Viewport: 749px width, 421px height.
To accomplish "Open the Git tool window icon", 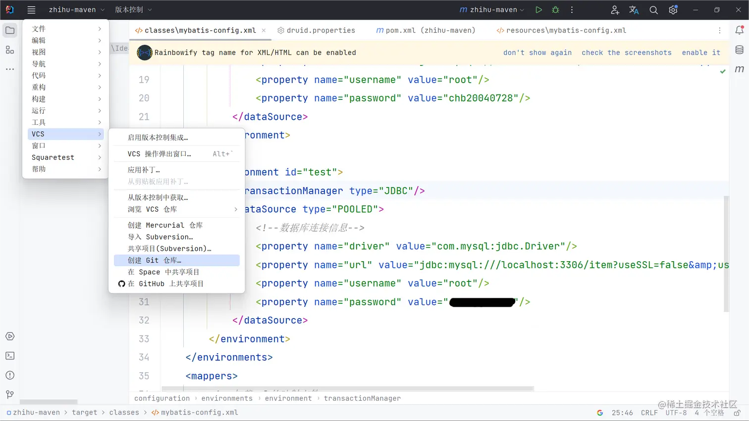I will click(10, 394).
